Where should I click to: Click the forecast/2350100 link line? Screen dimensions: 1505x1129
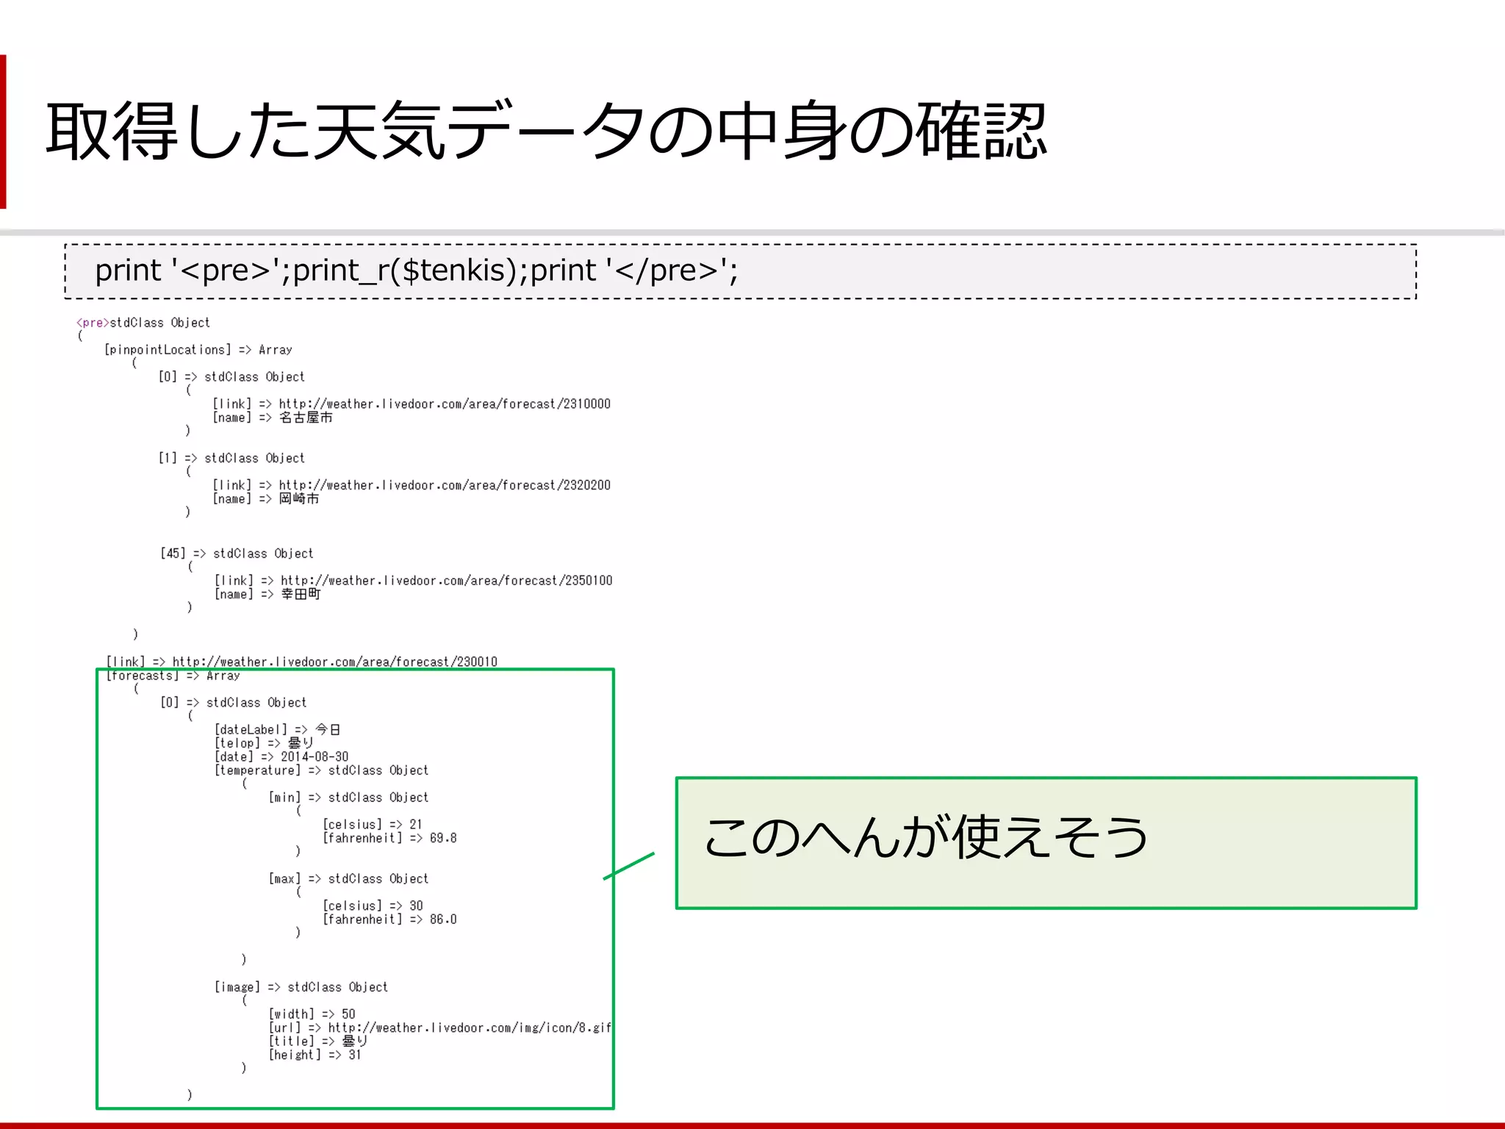tap(414, 581)
